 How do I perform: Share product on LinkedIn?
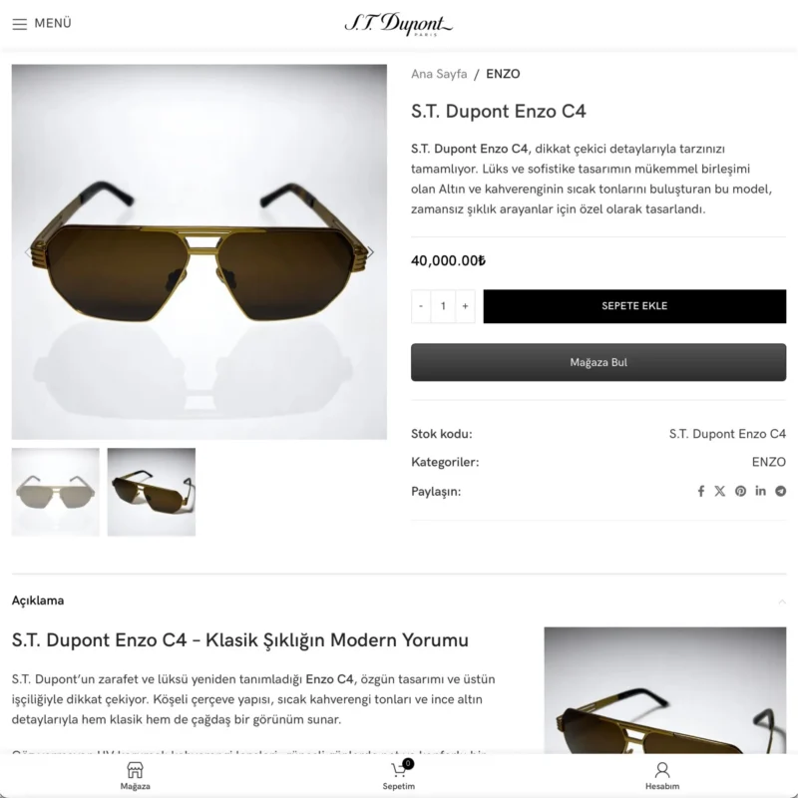coord(760,491)
